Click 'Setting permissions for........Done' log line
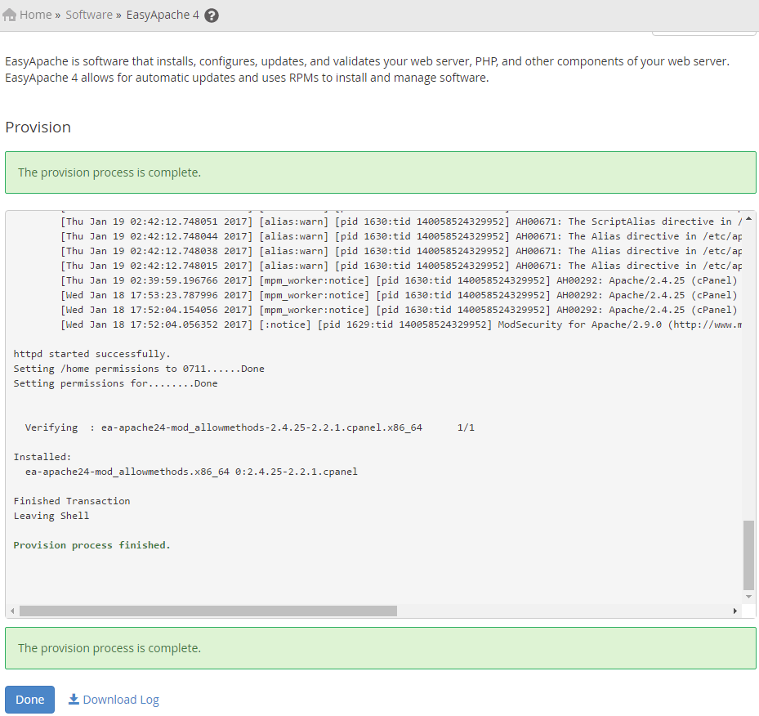759x716 pixels. 116,383
